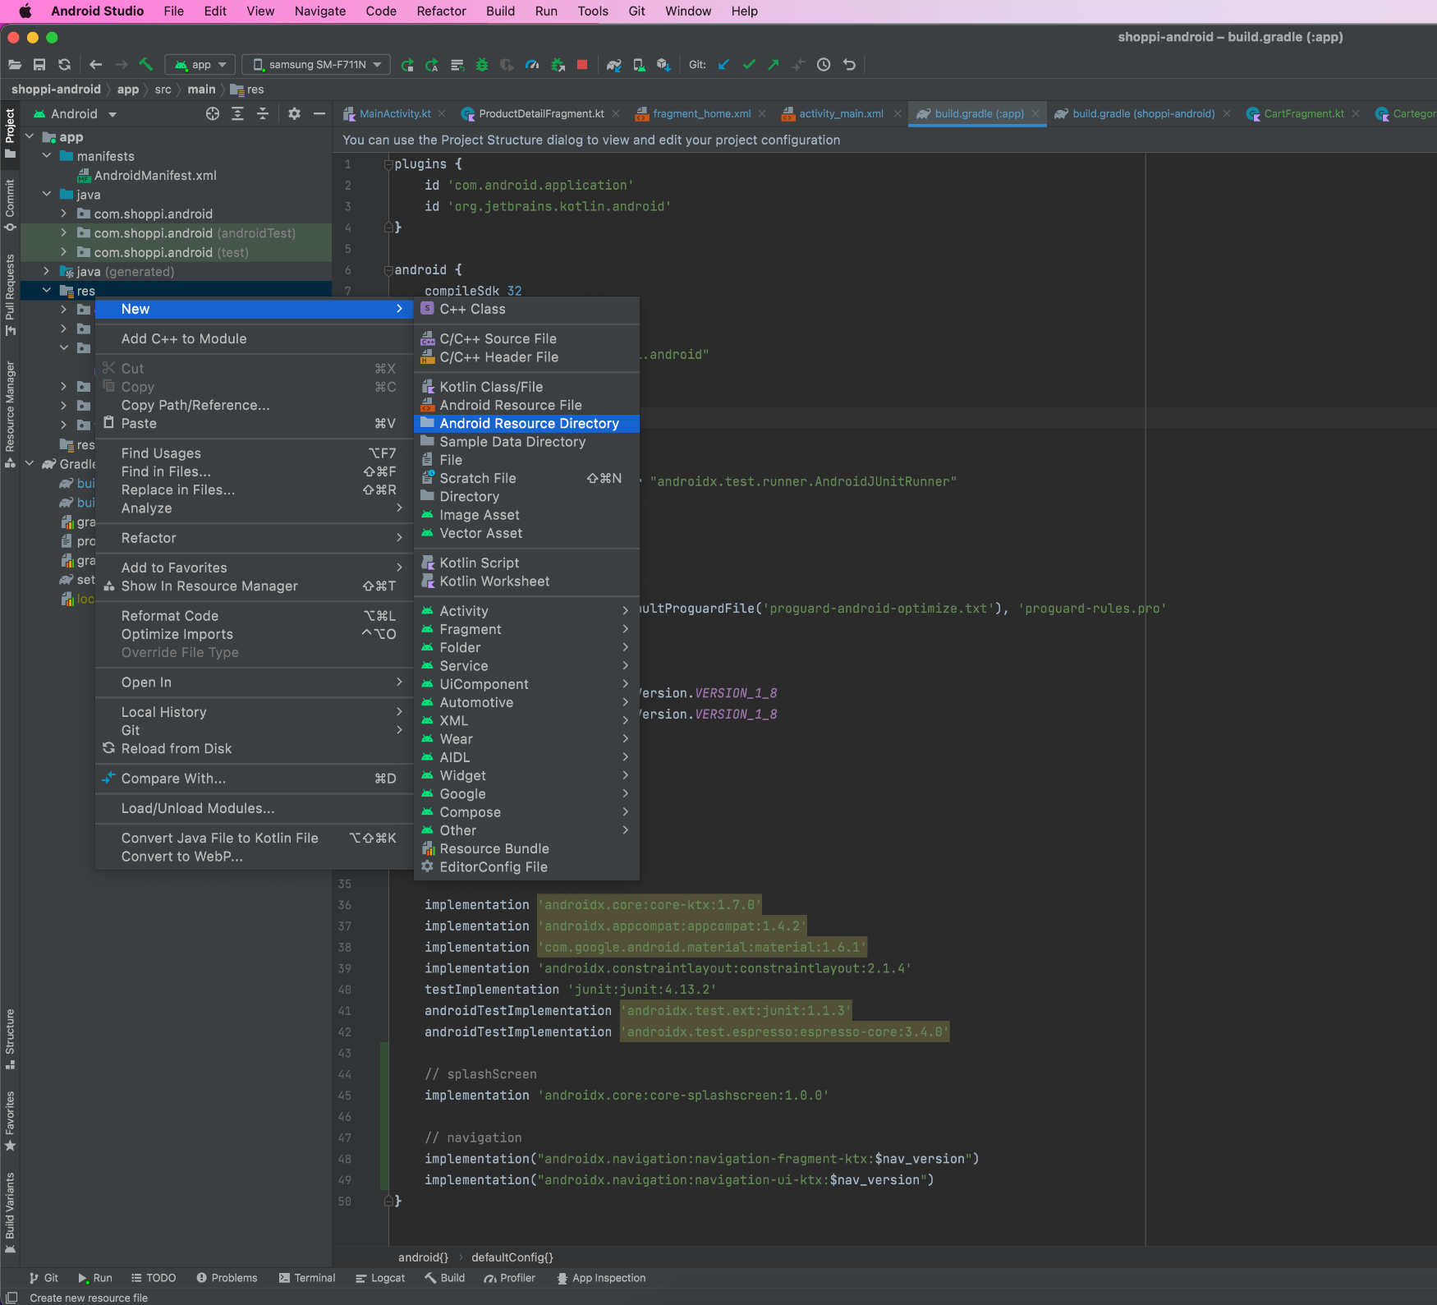1437x1305 pixels.
Task: Open Project panel settings gear
Action: coord(294,114)
